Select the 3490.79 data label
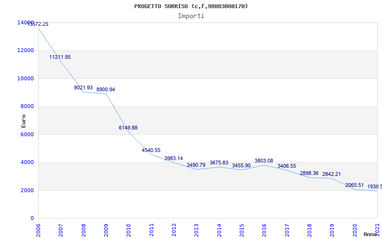The image size is (382, 239). point(196,165)
